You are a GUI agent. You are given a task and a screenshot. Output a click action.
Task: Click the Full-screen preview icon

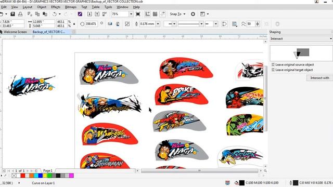click(x=138, y=14)
